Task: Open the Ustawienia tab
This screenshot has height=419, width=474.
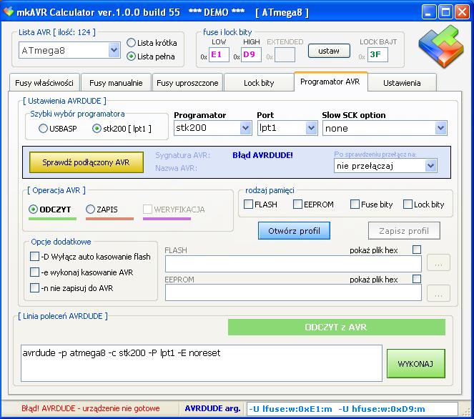Action: (x=402, y=83)
